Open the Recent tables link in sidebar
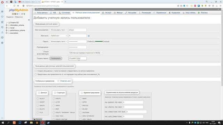This screenshot has height=125, width=223. [x=10, y=17]
